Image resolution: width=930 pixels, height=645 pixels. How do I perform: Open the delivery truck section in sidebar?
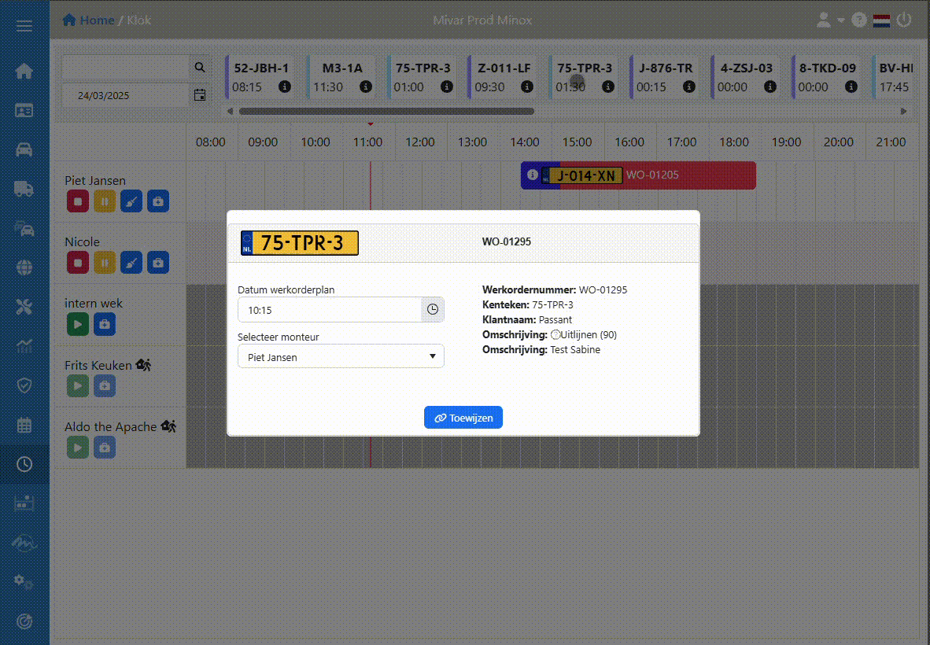pos(24,189)
